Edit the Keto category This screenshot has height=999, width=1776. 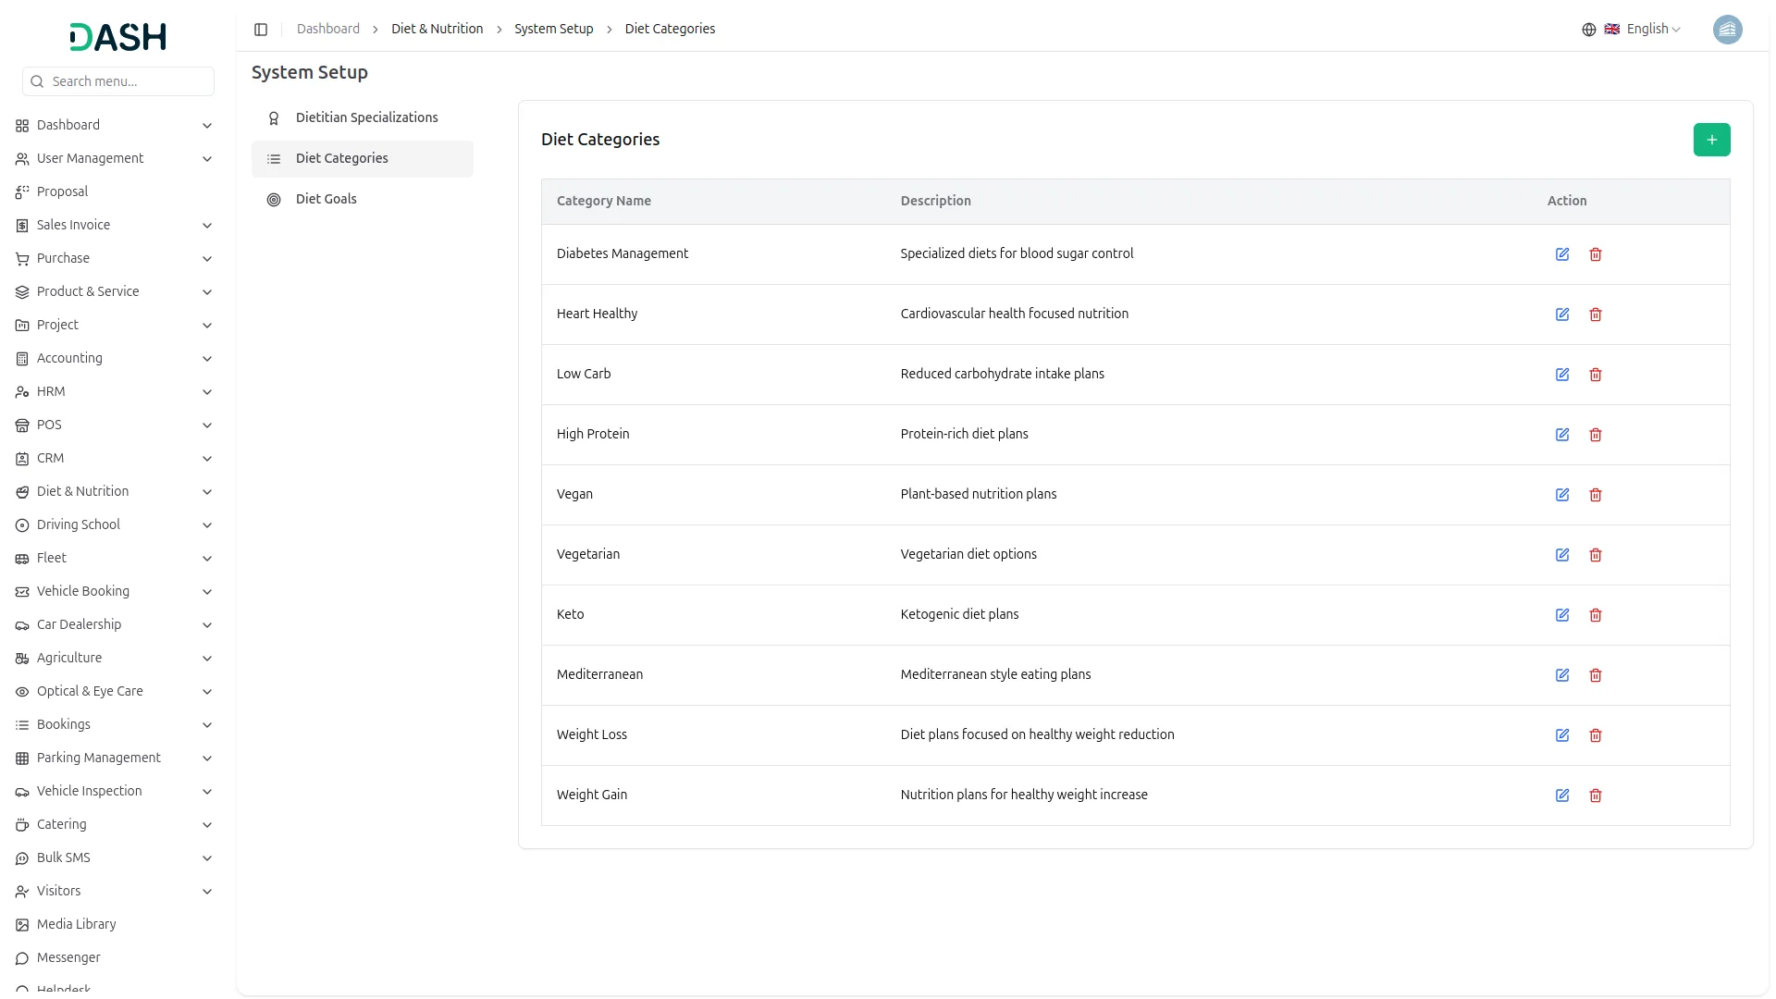coord(1562,615)
